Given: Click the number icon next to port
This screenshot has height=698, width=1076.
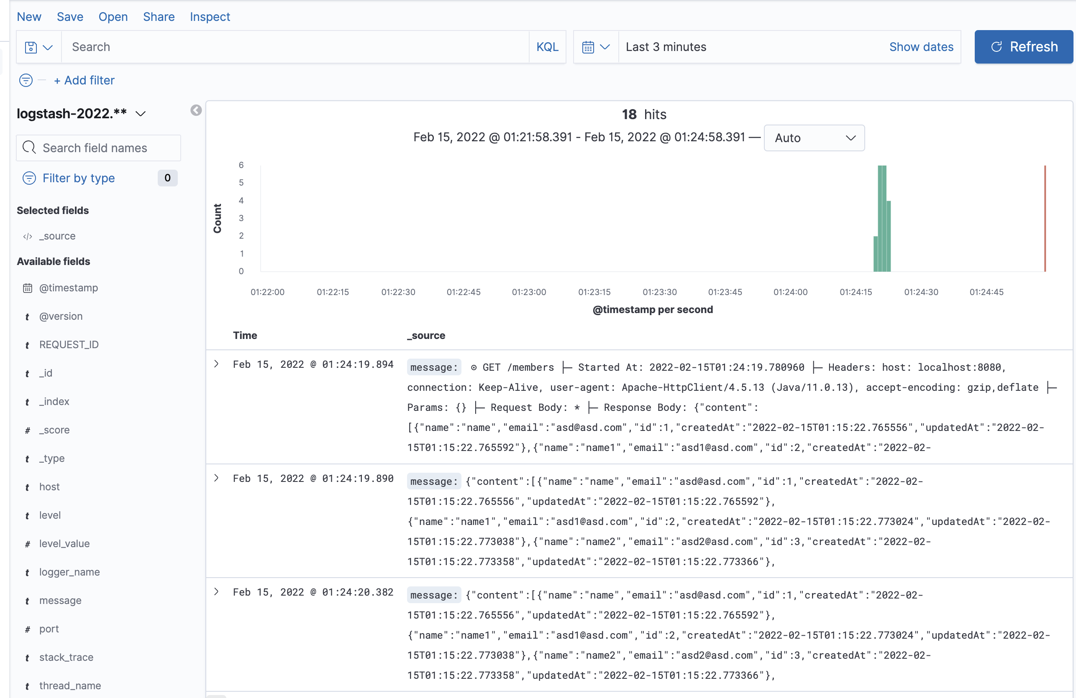Looking at the screenshot, I should tap(28, 629).
